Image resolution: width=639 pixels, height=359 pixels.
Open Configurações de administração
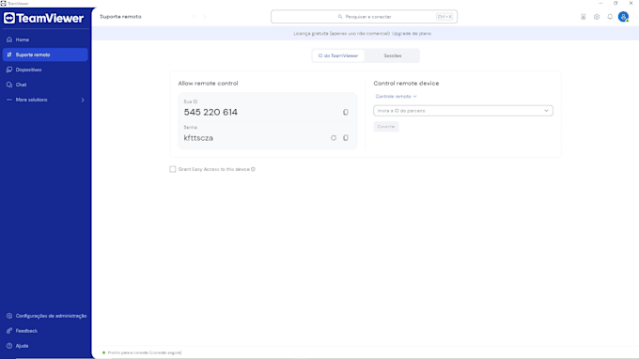click(45, 316)
